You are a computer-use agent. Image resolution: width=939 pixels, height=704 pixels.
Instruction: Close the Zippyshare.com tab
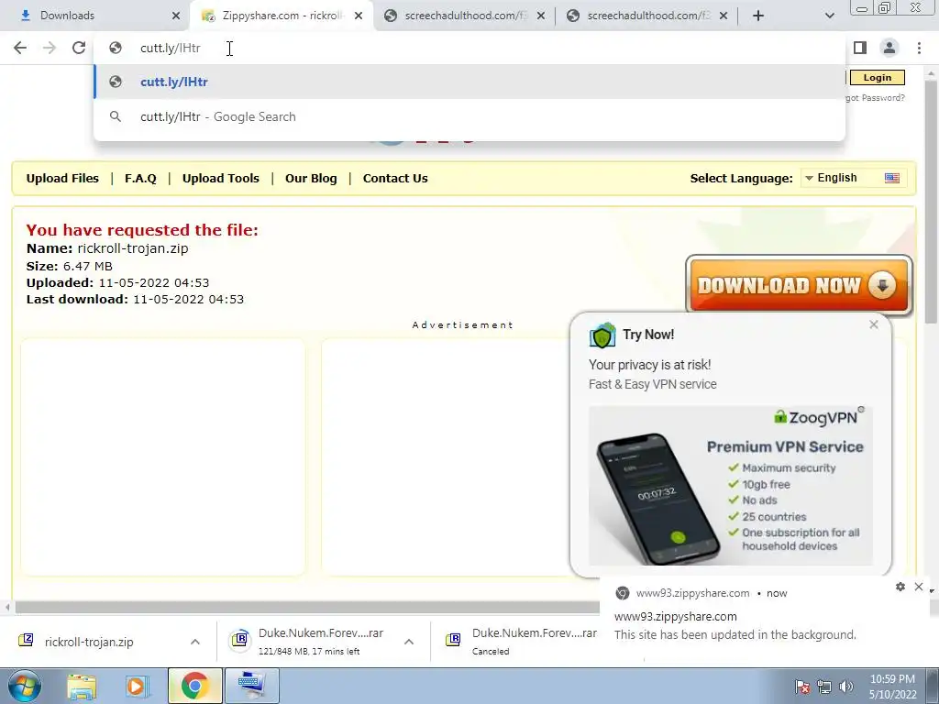click(x=359, y=16)
